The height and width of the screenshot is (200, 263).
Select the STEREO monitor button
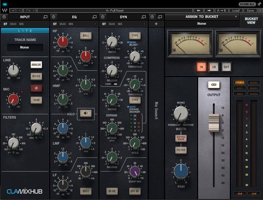click(240, 83)
